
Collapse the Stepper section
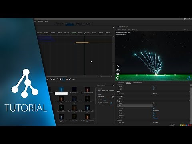click(189, 101)
